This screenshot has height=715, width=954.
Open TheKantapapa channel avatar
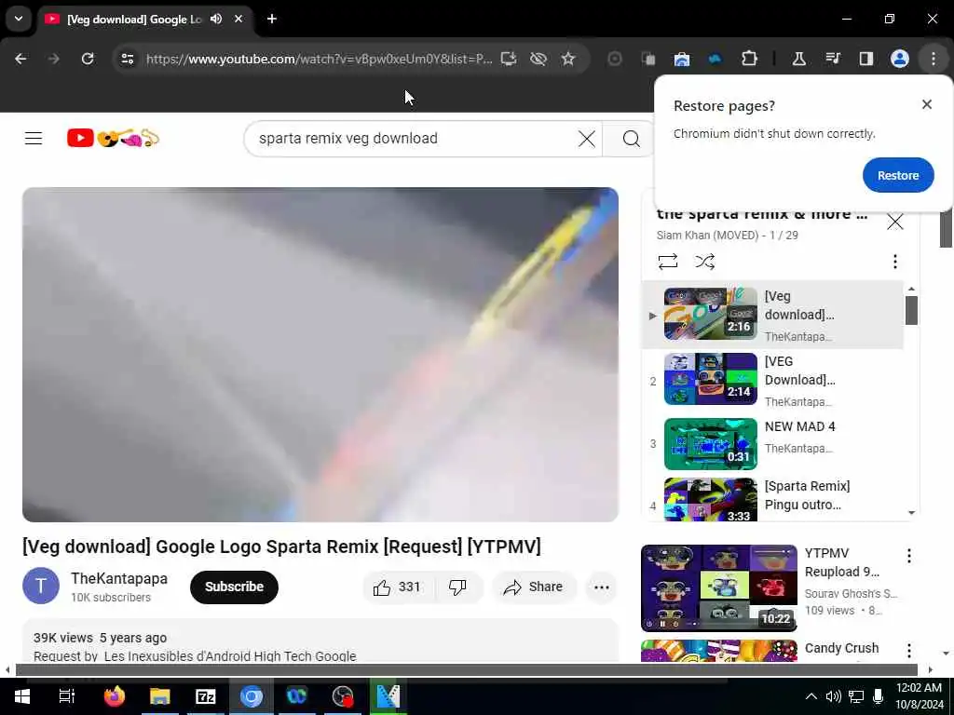[41, 587]
